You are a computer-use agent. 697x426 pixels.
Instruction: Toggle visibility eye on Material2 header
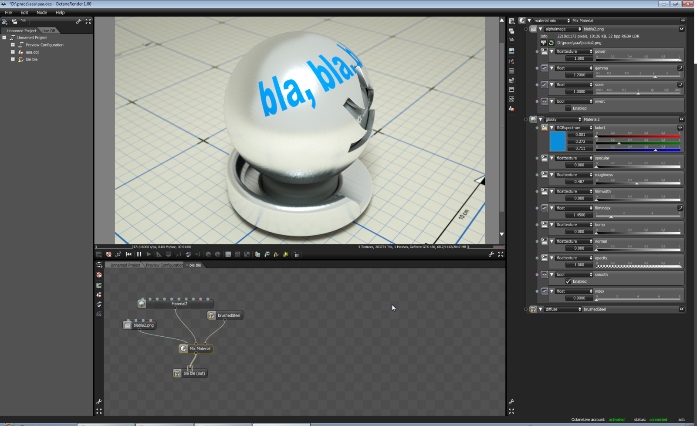pyautogui.click(x=681, y=119)
